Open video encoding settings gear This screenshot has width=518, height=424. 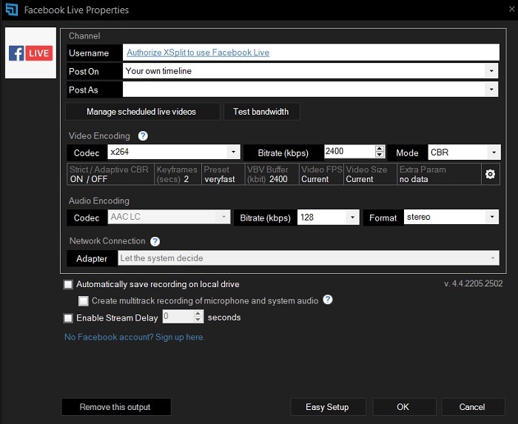pos(490,174)
